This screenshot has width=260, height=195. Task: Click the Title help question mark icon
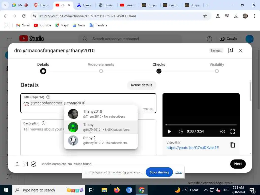(x=48, y=97)
